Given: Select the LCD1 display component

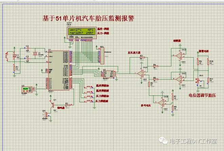Looking at the screenshot, I should click(x=82, y=33).
